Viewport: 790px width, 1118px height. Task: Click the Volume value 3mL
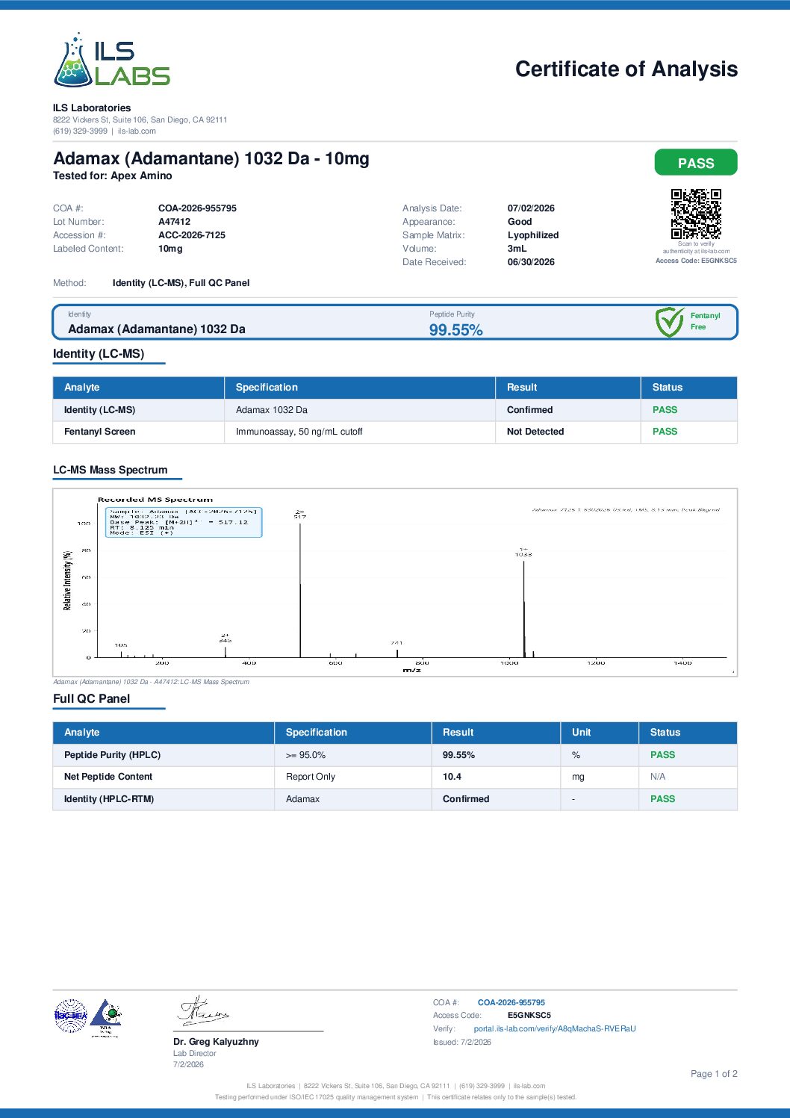517,249
